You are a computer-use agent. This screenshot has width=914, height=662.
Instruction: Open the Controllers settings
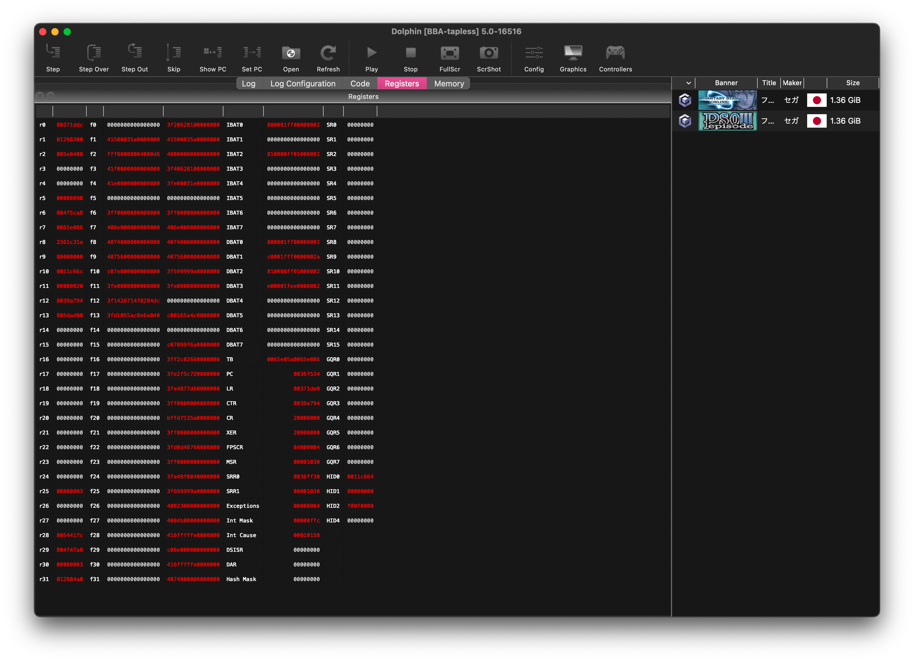(x=615, y=53)
